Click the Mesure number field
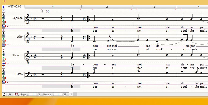This screenshot has height=105, width=208. 58,95
